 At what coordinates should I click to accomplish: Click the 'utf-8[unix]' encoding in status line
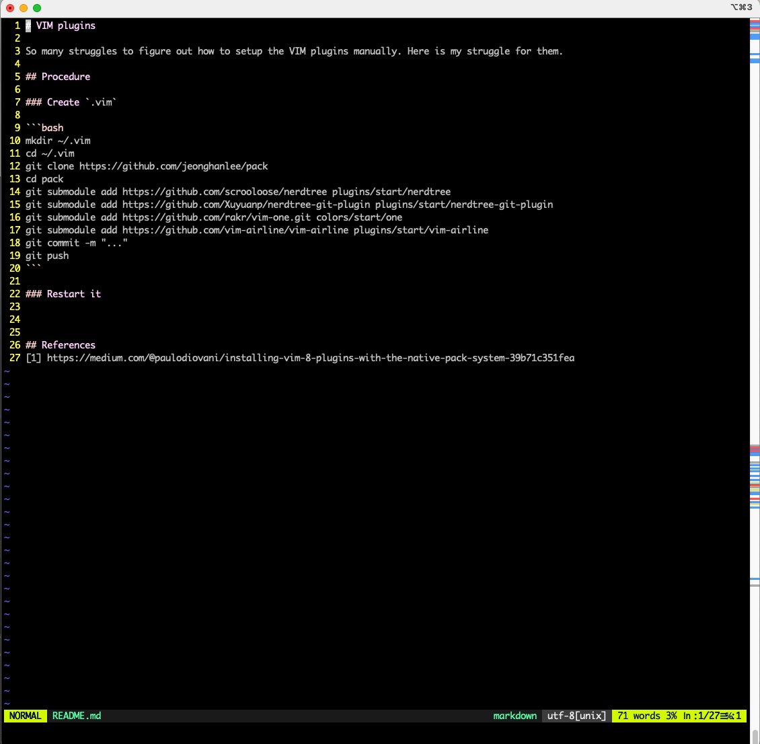tap(577, 716)
